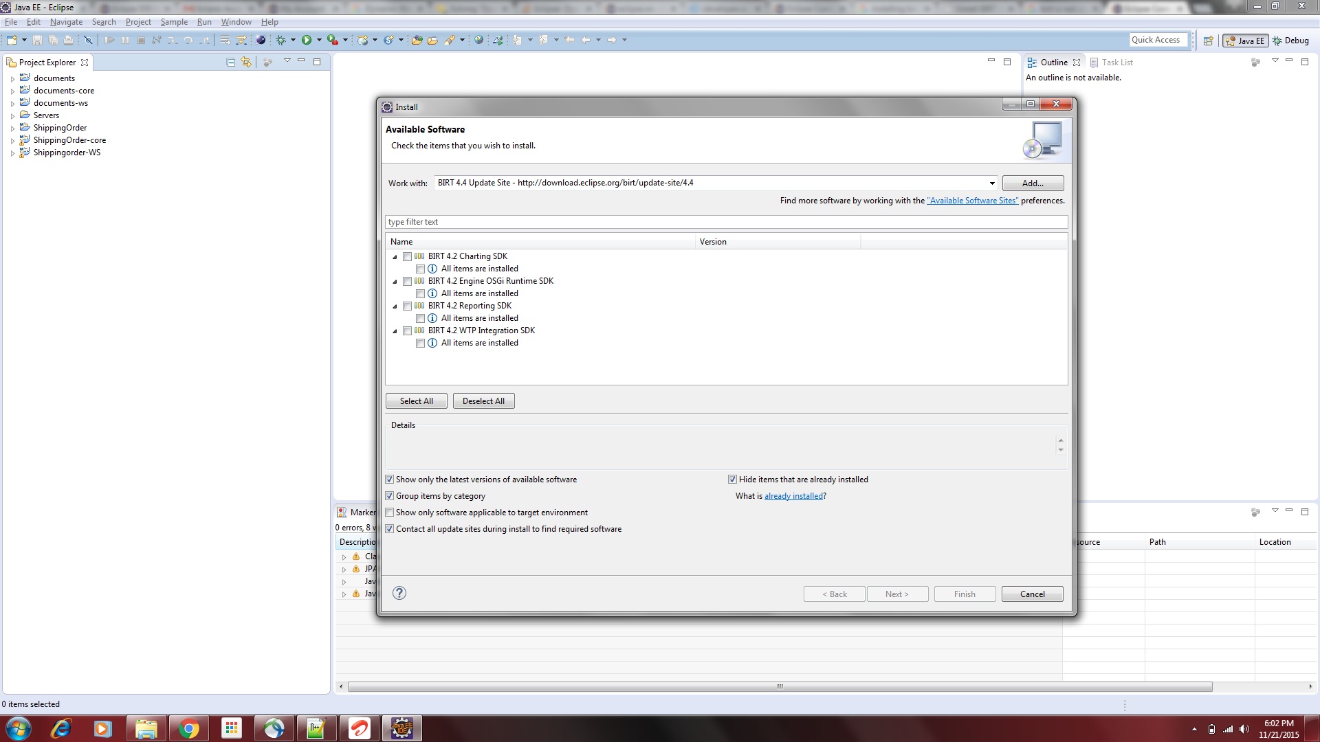This screenshot has width=1320, height=742.
Task: Select the Shippingorder-WS project
Action: tap(67, 153)
